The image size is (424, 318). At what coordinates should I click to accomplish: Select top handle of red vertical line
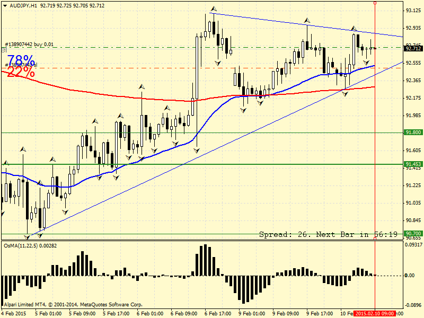coord(375,3)
